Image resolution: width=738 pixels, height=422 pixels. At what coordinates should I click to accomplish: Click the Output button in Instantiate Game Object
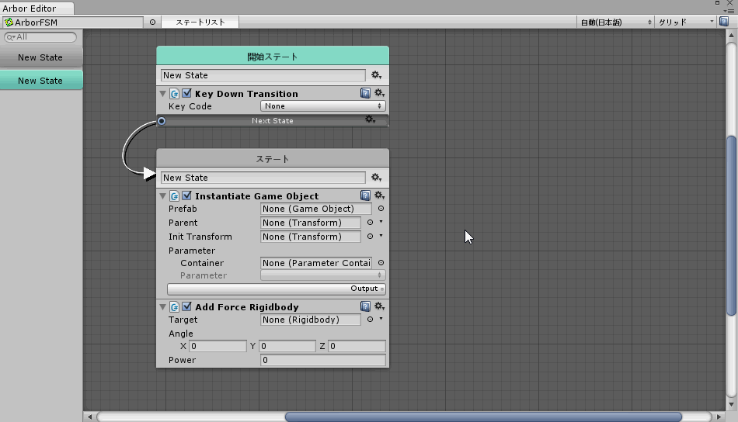tap(277, 289)
